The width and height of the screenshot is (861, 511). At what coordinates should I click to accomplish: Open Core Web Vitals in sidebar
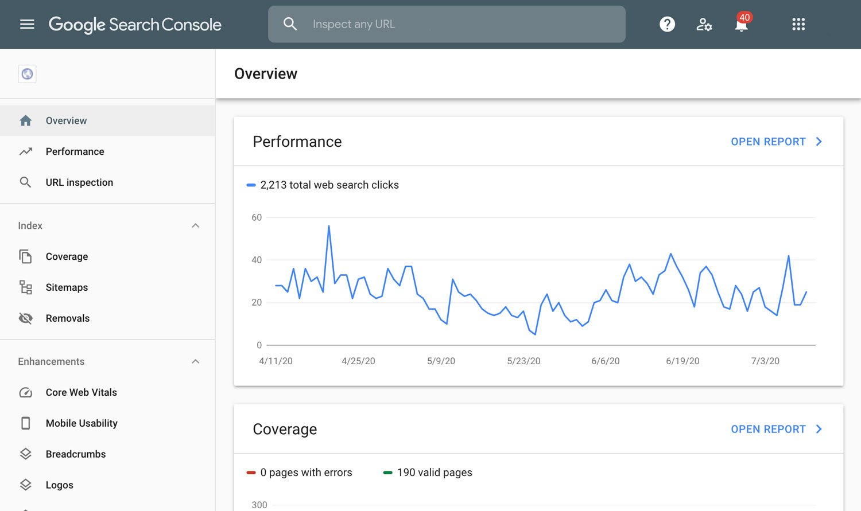pyautogui.click(x=107, y=392)
